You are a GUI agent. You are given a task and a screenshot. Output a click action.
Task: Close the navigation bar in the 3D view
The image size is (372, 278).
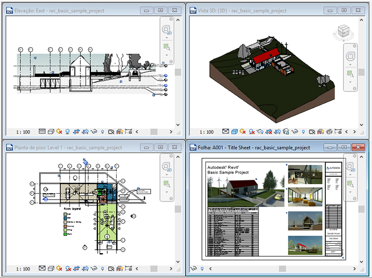355,46
